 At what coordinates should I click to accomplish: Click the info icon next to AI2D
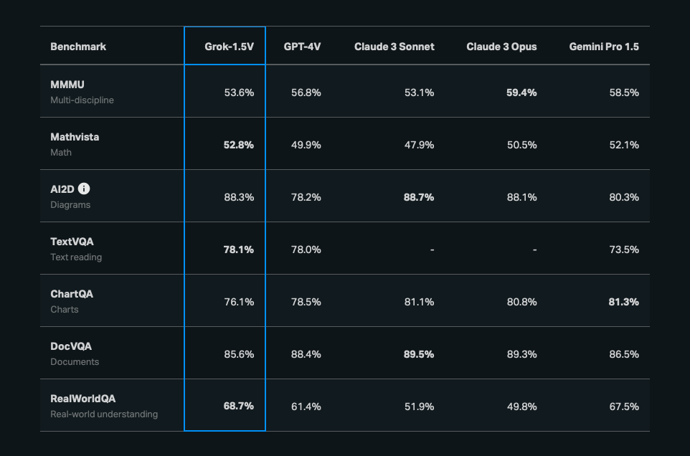pos(84,189)
